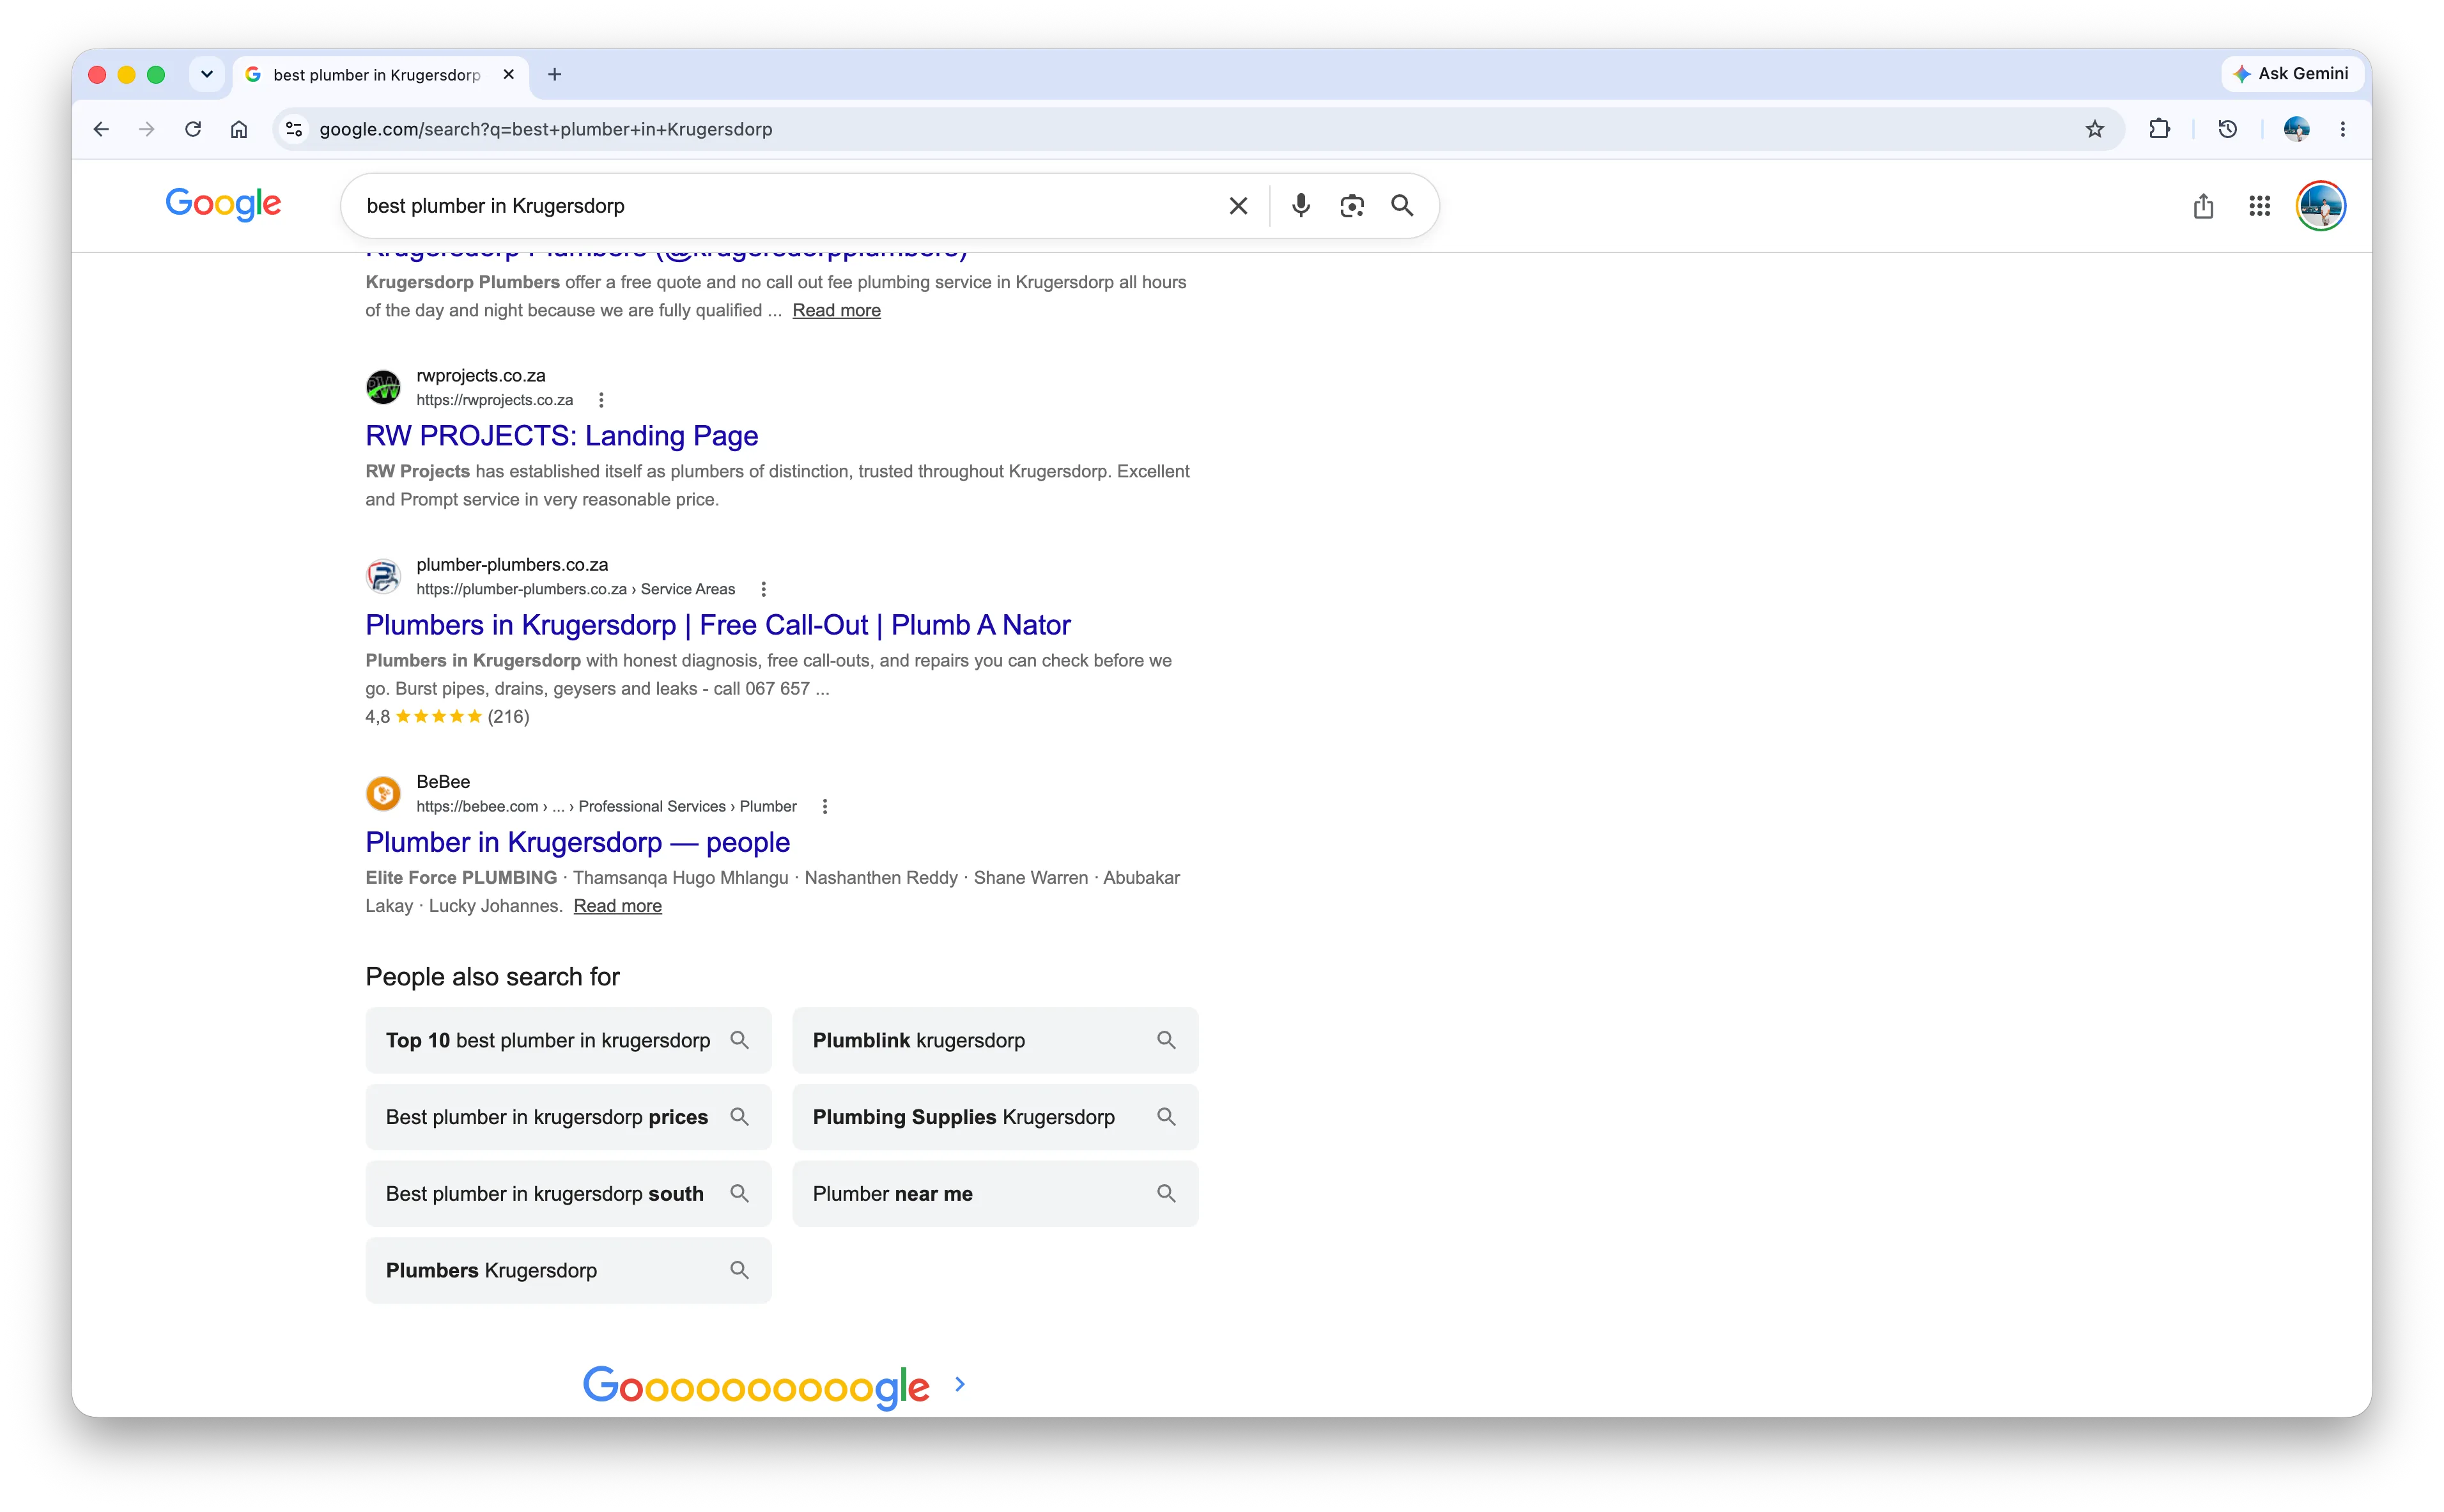Image resolution: width=2444 pixels, height=1512 pixels.
Task: Open the more options dots for BeBee result
Action: click(825, 806)
